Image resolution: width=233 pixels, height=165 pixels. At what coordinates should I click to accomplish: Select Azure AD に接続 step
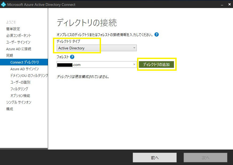tap(19, 49)
